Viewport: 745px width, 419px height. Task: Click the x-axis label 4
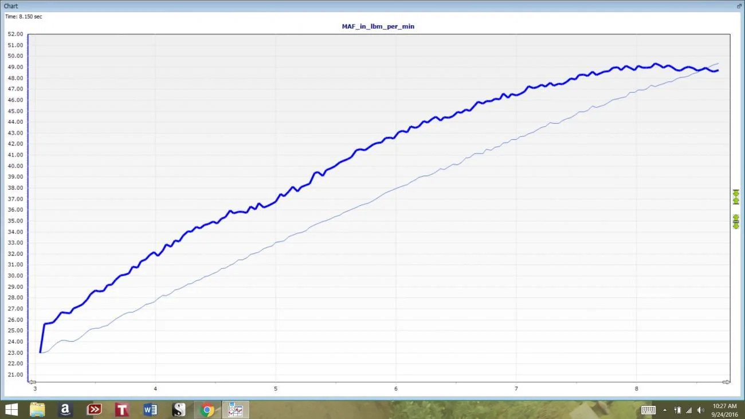(155, 389)
